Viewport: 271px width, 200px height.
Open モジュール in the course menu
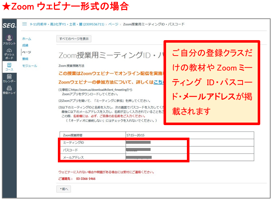click(x=29, y=66)
